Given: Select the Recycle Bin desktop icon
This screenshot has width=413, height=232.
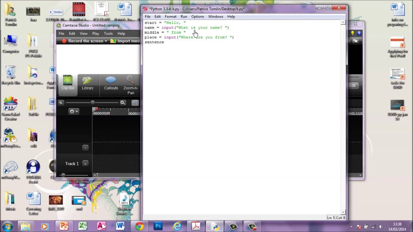Looking at the screenshot, I should (x=11, y=75).
